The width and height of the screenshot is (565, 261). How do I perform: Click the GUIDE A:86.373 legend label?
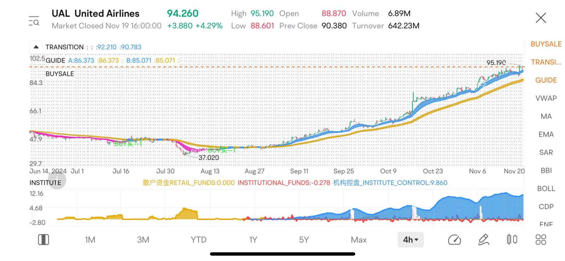pos(70,60)
